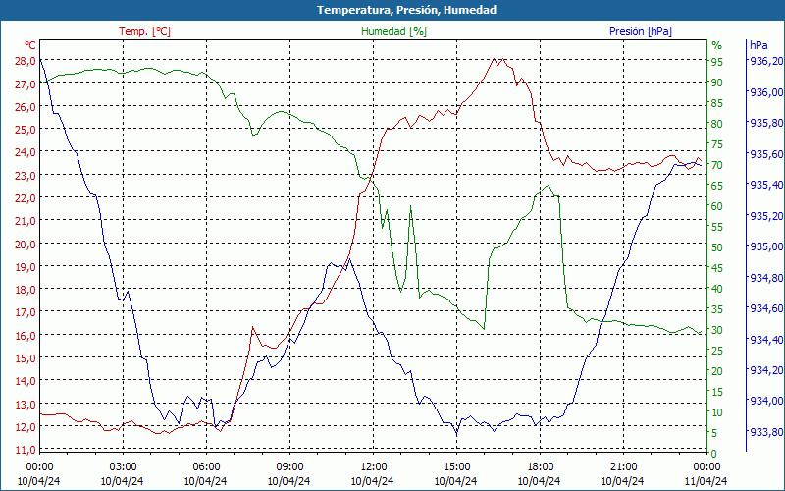Click the '21:00' time axis label

coord(623,467)
